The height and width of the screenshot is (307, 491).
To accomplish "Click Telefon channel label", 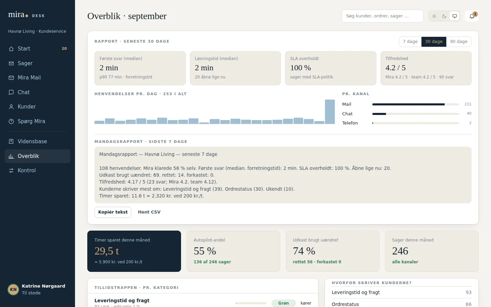I will click(350, 123).
